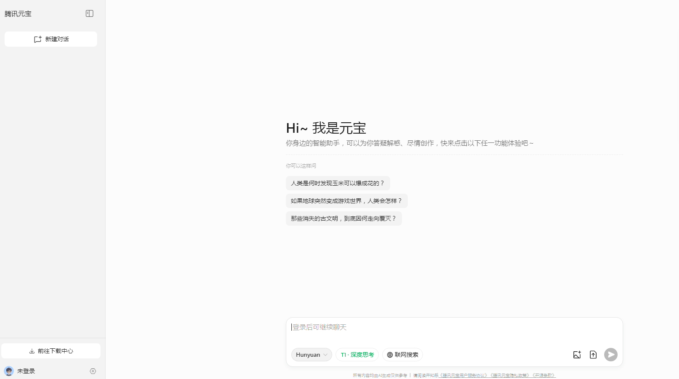Enable T1 深度思考 deep thinking mode
The image size is (679, 379).
[357, 355]
